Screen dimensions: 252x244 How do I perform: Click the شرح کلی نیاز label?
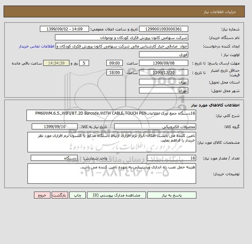227,116
